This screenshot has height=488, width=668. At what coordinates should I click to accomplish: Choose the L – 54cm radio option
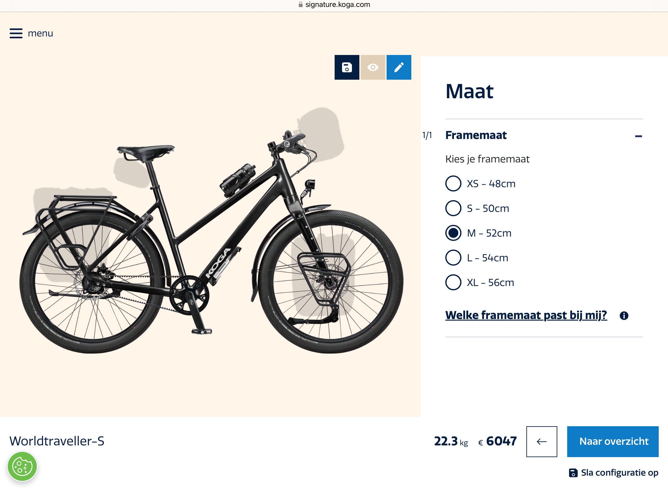(453, 258)
